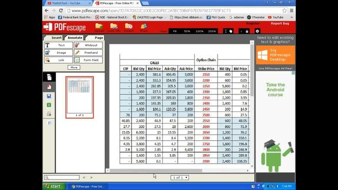Click the scroll-right arrow of the horizontal scrollbar

tap(248, 170)
